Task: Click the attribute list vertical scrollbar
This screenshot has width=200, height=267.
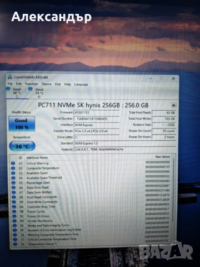Action: [x=173, y=189]
